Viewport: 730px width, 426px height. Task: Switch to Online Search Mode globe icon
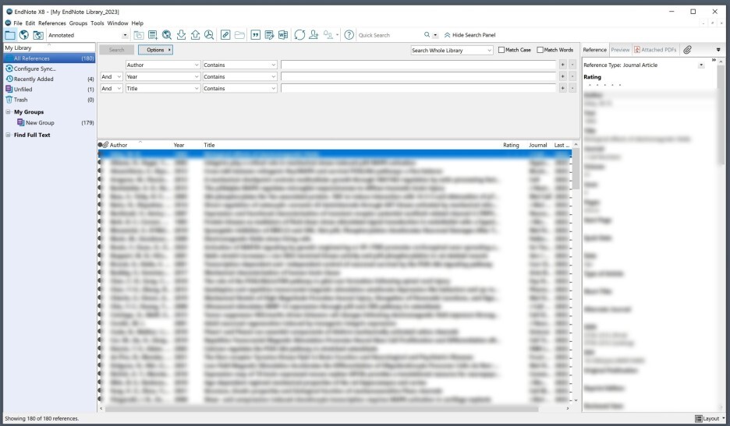[x=23, y=35]
